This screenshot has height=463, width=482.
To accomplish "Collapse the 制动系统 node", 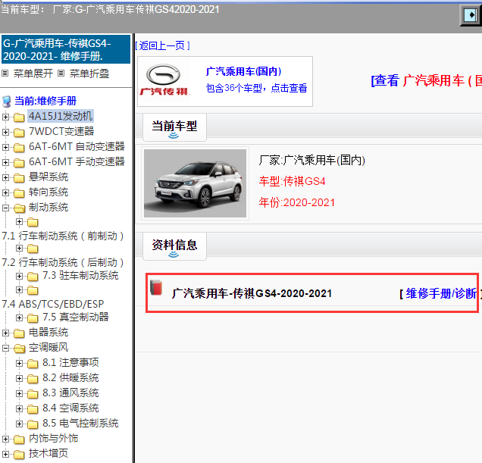I will (x=5, y=208).
